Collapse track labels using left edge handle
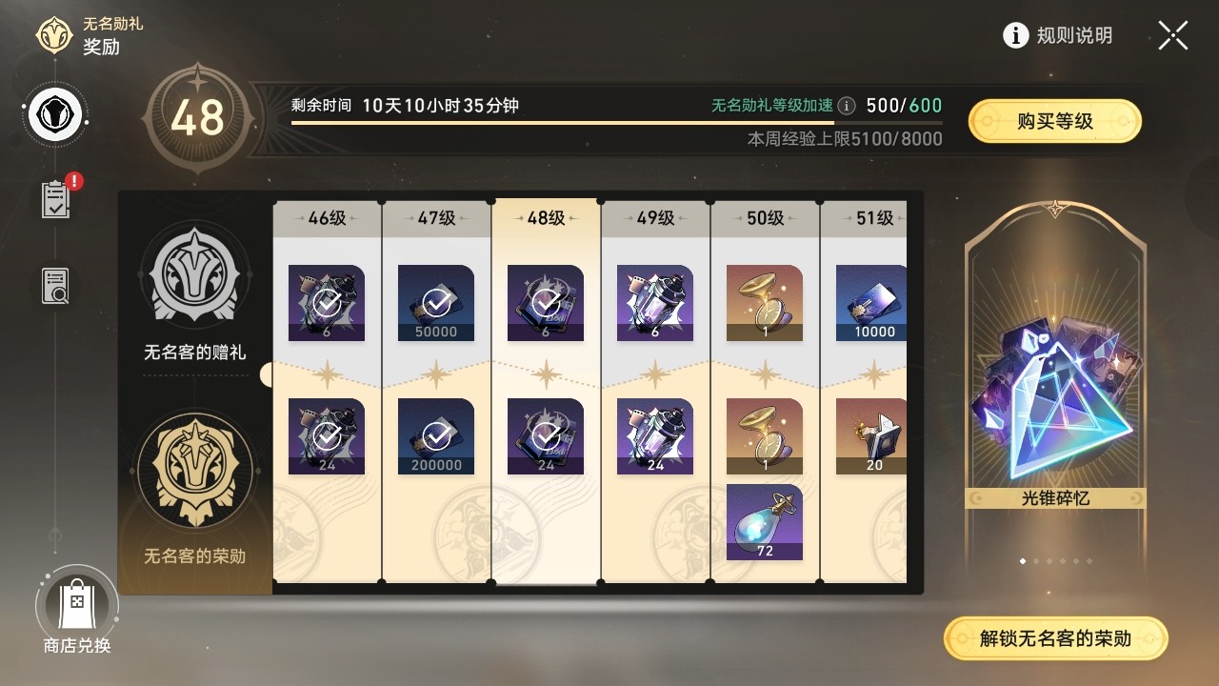 tap(267, 374)
